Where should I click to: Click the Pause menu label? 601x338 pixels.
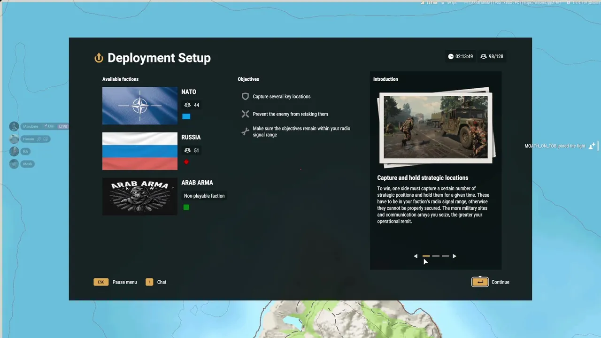125,282
